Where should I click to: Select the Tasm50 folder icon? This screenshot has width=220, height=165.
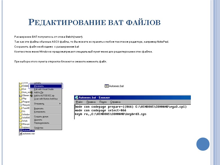click(x=21, y=108)
